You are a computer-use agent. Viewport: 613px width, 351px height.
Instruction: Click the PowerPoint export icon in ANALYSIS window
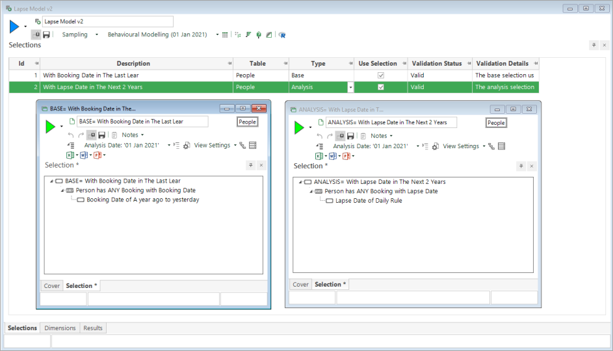coord(347,156)
